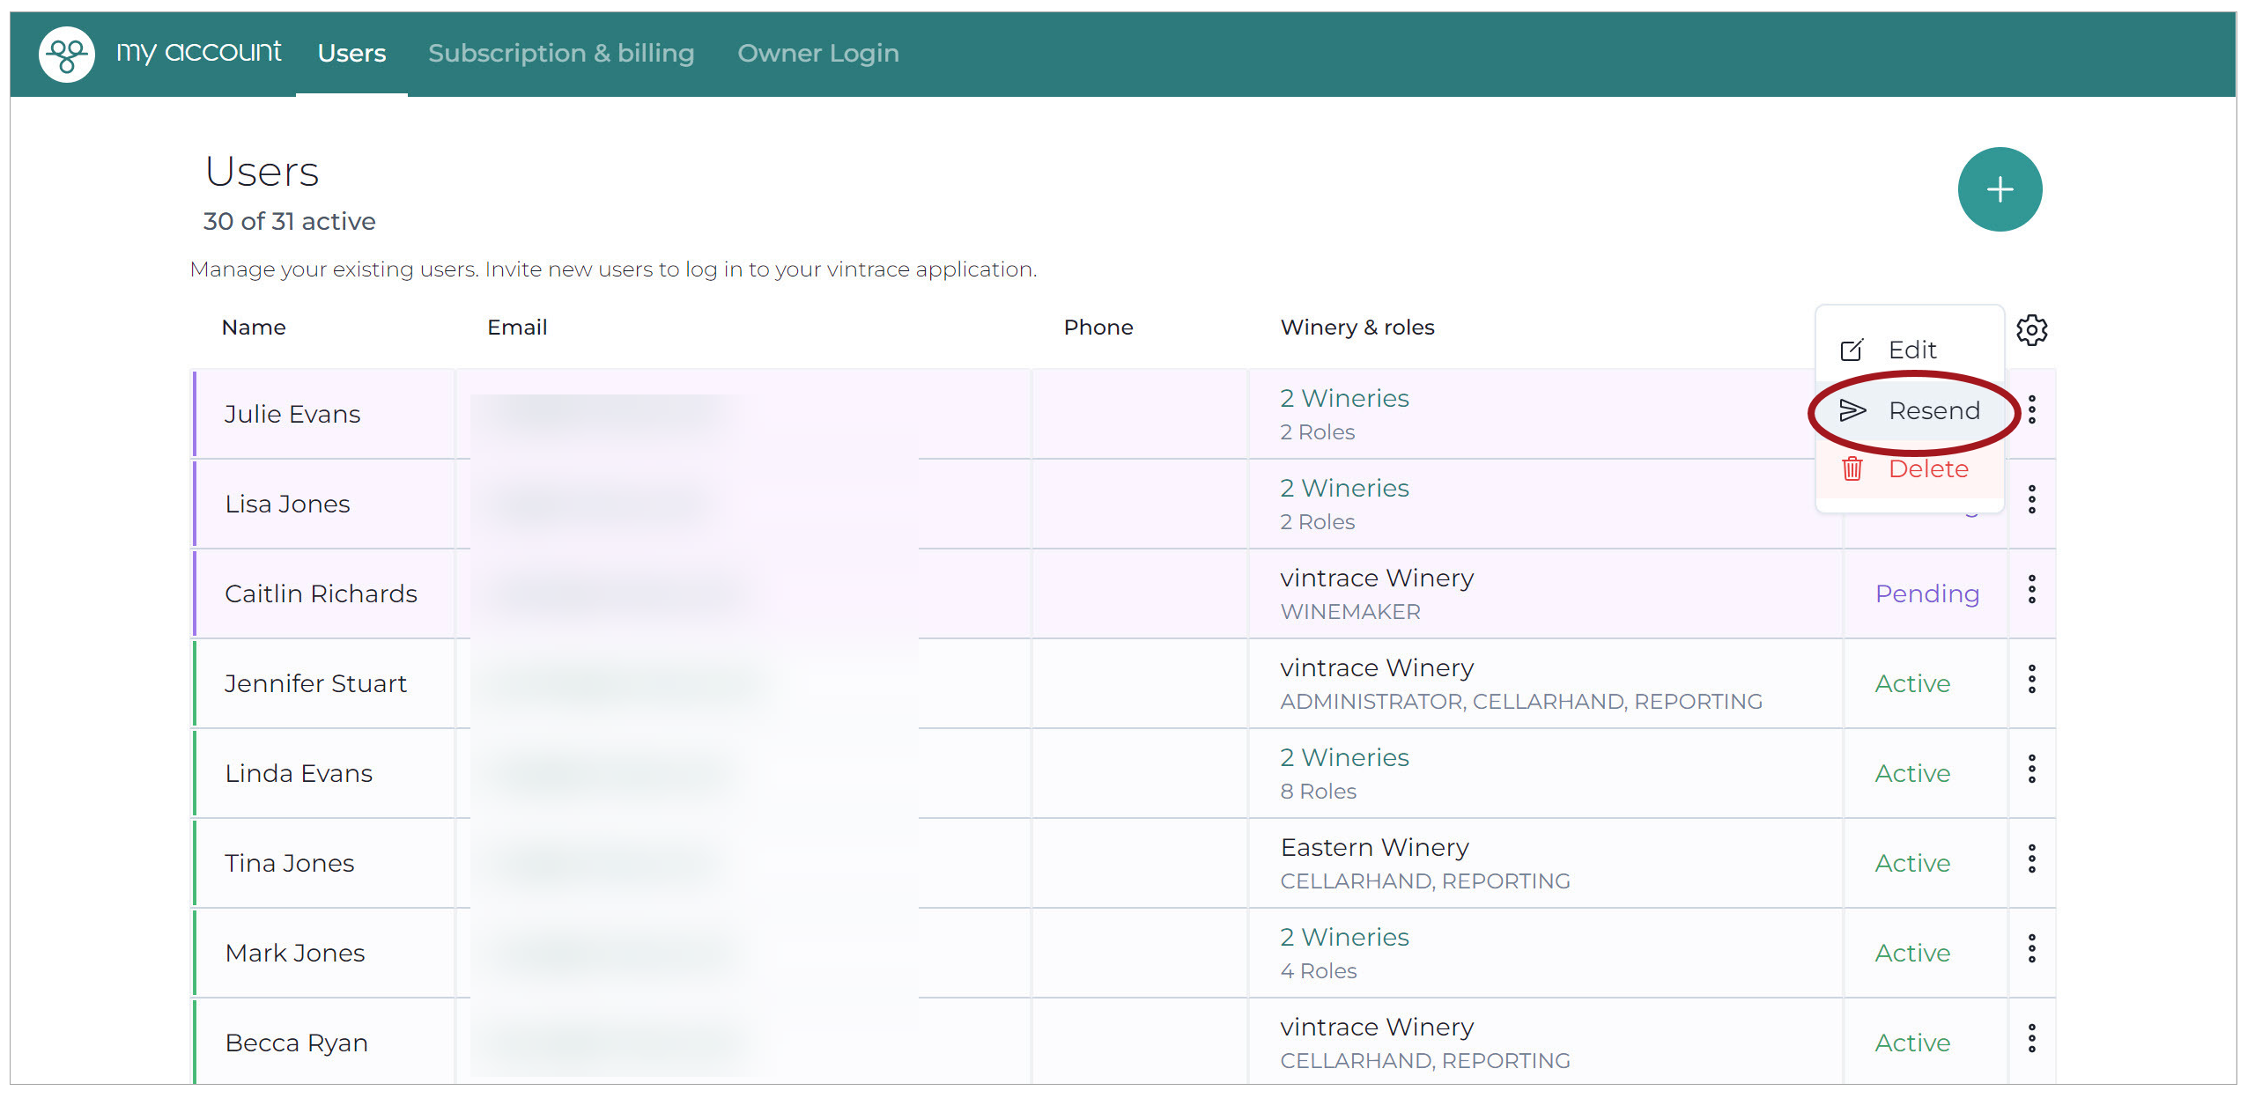
Task: Open the three-dot menu for Jennifer Stuart
Action: [2031, 679]
